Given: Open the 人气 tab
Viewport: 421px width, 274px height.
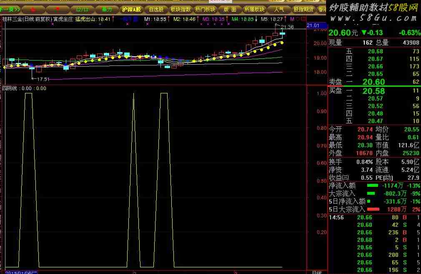Looking at the screenshot, I should (x=279, y=10).
